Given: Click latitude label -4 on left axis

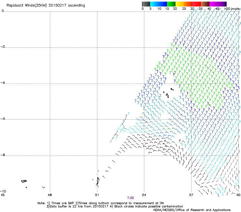Looking at the screenshot, I should pyautogui.click(x=3, y=83).
